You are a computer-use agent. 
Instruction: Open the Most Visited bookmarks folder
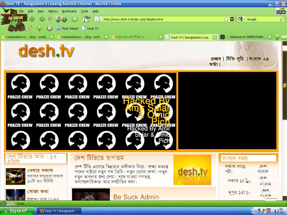point(67,28)
